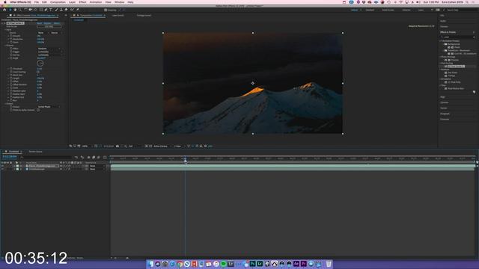Open the Trash in the Dock
Screen dimensions: 479x269
329,264
